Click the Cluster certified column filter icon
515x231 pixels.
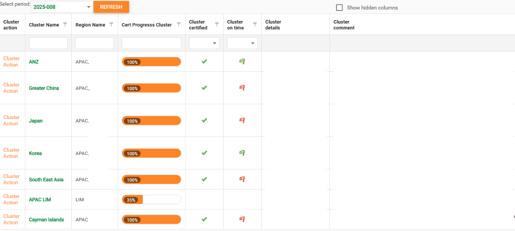pos(217,24)
